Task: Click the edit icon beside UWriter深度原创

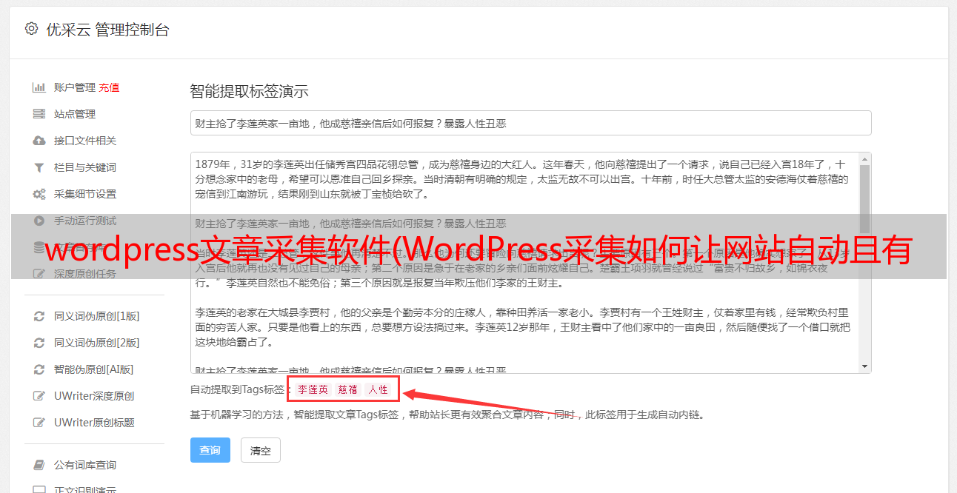Action: tap(39, 396)
